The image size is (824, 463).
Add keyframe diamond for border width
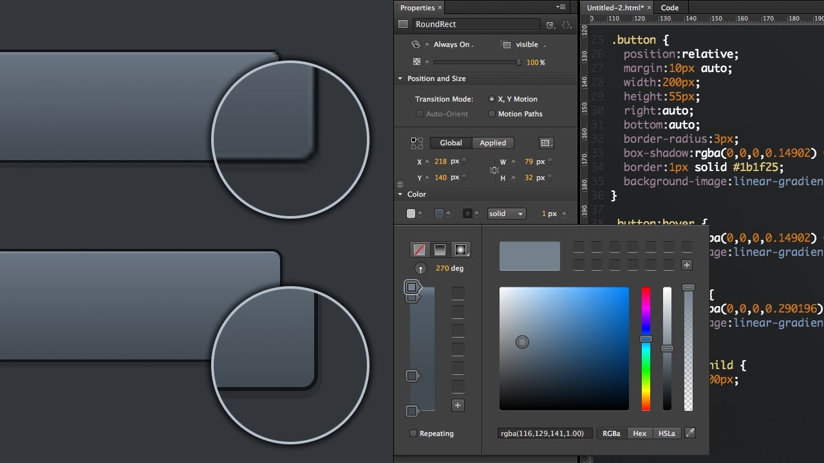coord(565,213)
